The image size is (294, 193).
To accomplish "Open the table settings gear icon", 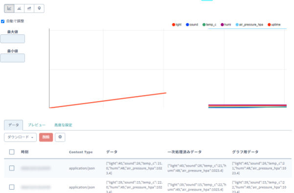I will (x=60, y=137).
